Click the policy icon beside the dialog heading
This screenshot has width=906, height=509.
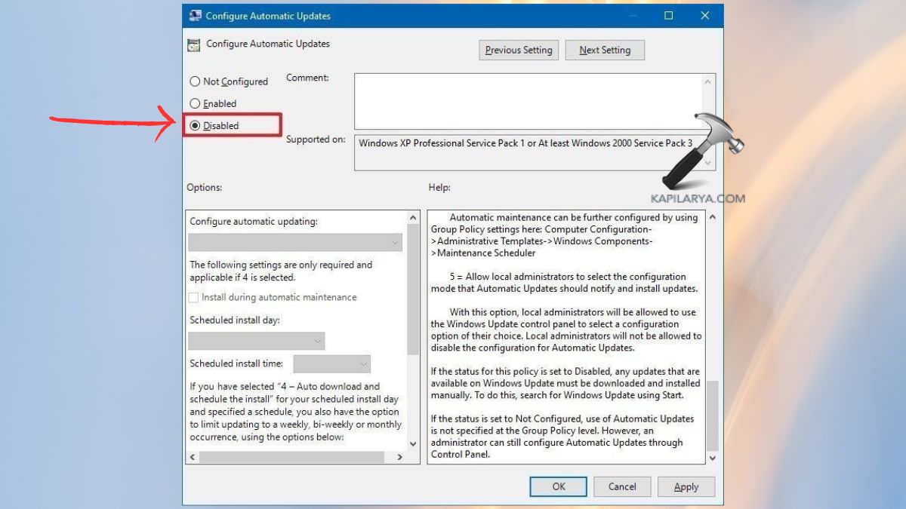[x=193, y=44]
